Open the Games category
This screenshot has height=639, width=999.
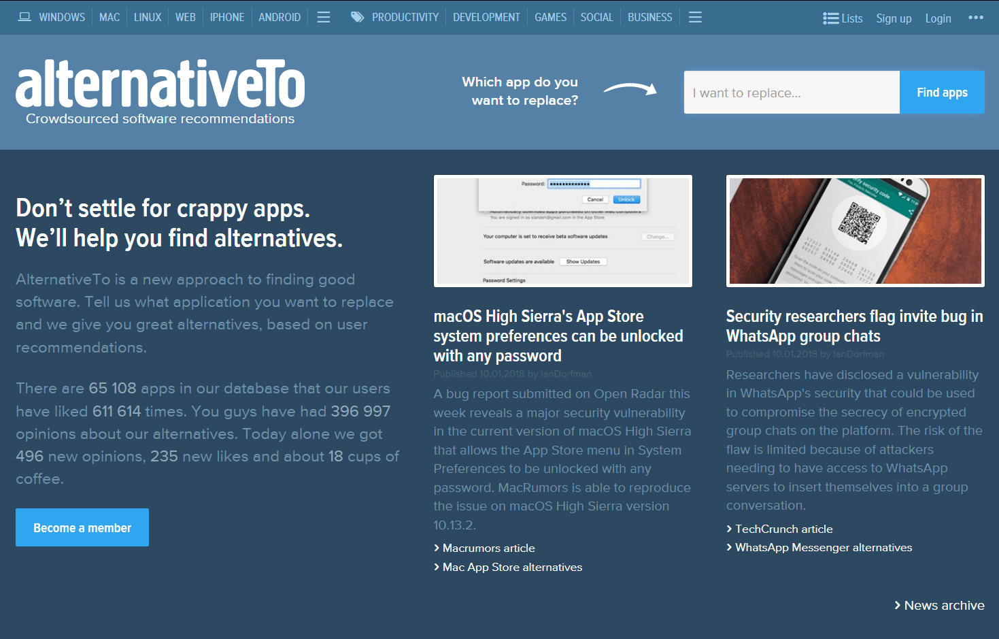(550, 17)
